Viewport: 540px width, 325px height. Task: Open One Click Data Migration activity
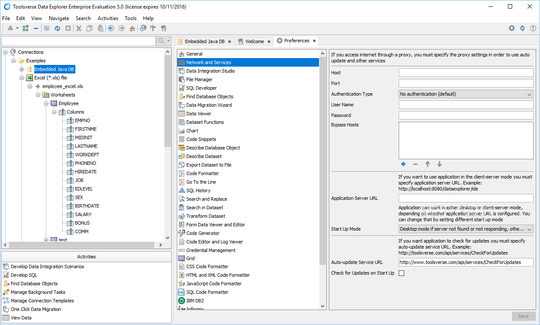point(36,309)
